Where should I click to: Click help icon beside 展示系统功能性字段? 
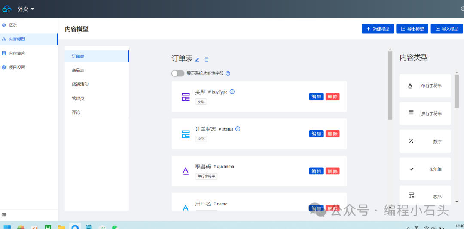tap(228, 73)
